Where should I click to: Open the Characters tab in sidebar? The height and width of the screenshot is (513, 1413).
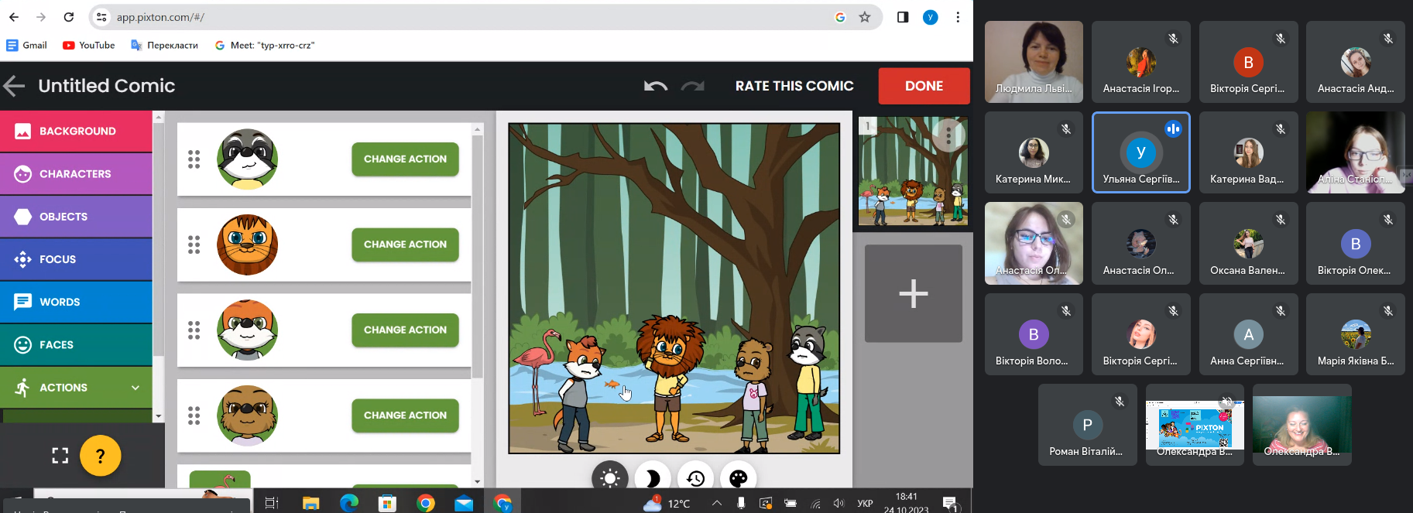(x=76, y=174)
